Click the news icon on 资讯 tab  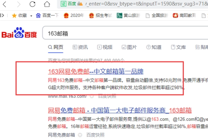pyautogui.click(x=75, y=47)
